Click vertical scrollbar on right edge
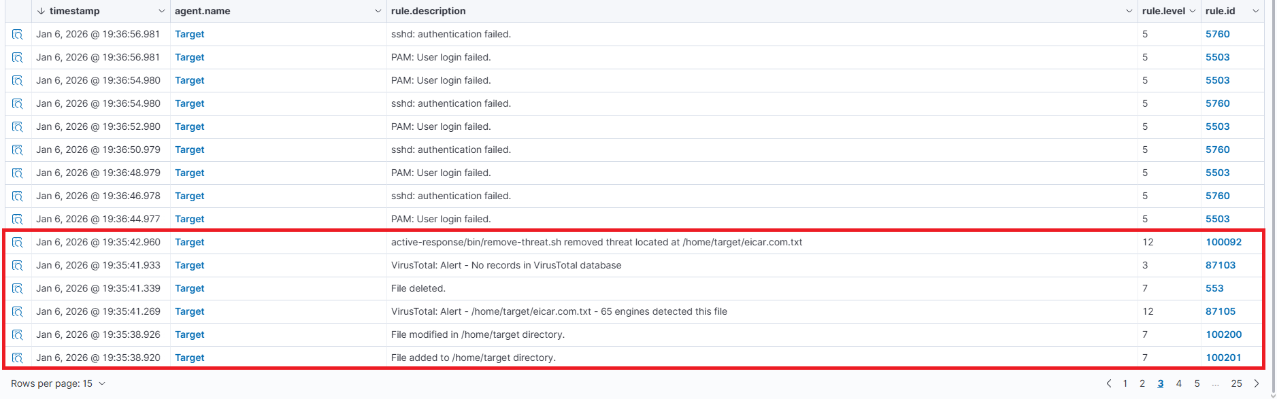Image resolution: width=1277 pixels, height=399 pixels. pos(1274,197)
